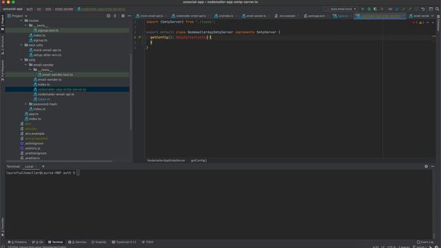This screenshot has width=441, height=248.
Task: Click locate target icon in Project panel
Action: click(x=108, y=16)
